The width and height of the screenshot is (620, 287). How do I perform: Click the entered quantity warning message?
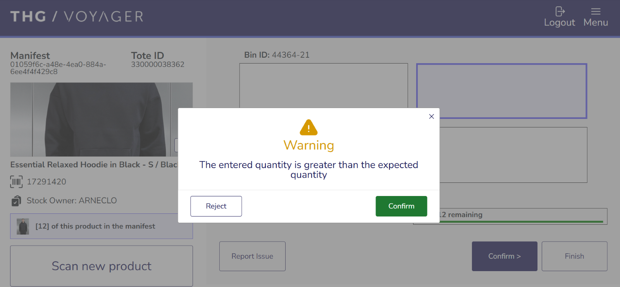point(308,170)
